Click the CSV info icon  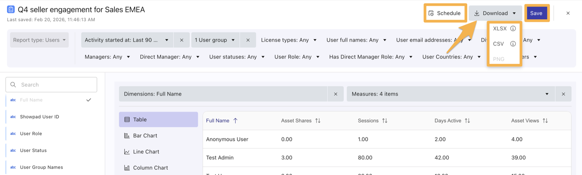513,44
